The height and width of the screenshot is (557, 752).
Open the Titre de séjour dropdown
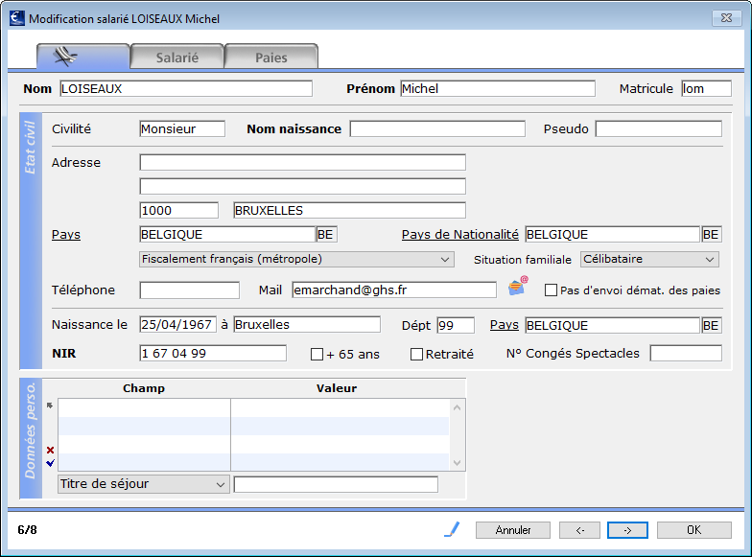pos(144,484)
